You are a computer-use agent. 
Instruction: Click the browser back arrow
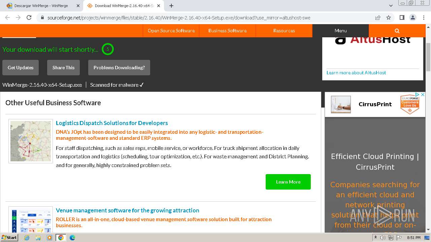[x=7, y=17]
